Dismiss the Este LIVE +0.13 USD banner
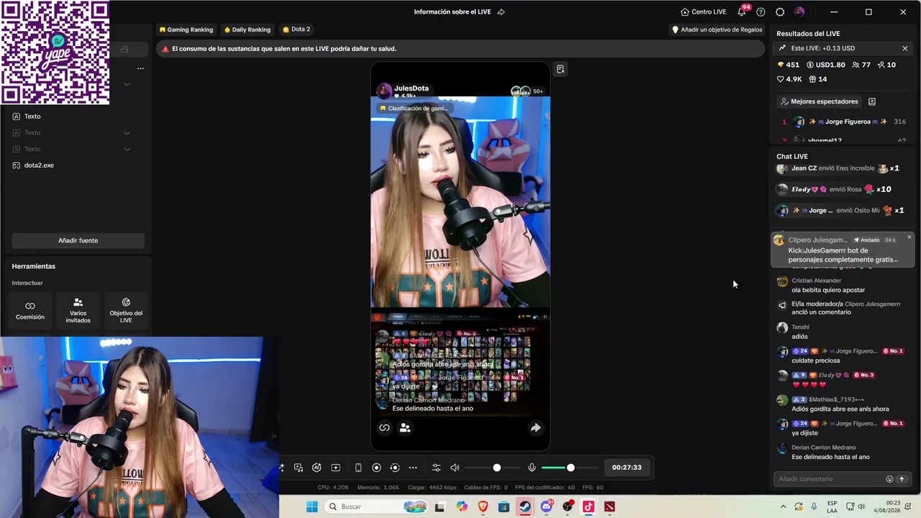The height and width of the screenshot is (518, 921). [905, 48]
